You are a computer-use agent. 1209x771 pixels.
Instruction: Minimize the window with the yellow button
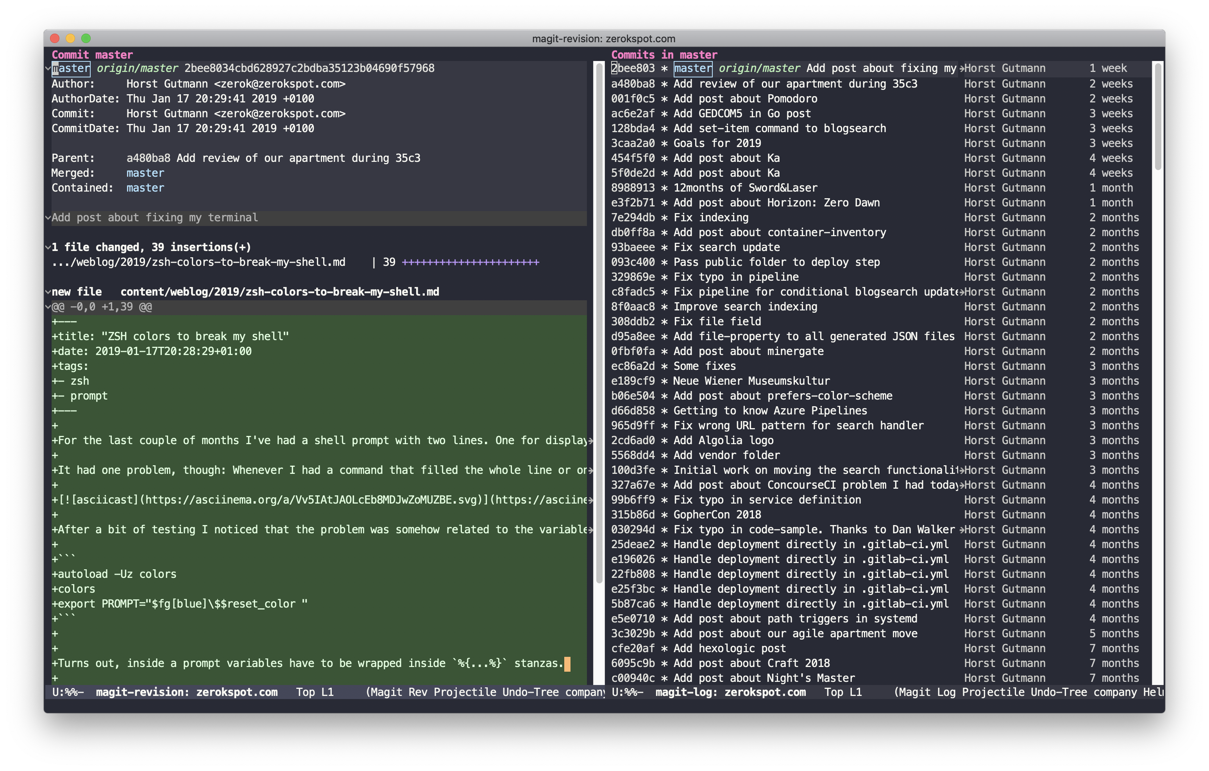[x=71, y=39]
